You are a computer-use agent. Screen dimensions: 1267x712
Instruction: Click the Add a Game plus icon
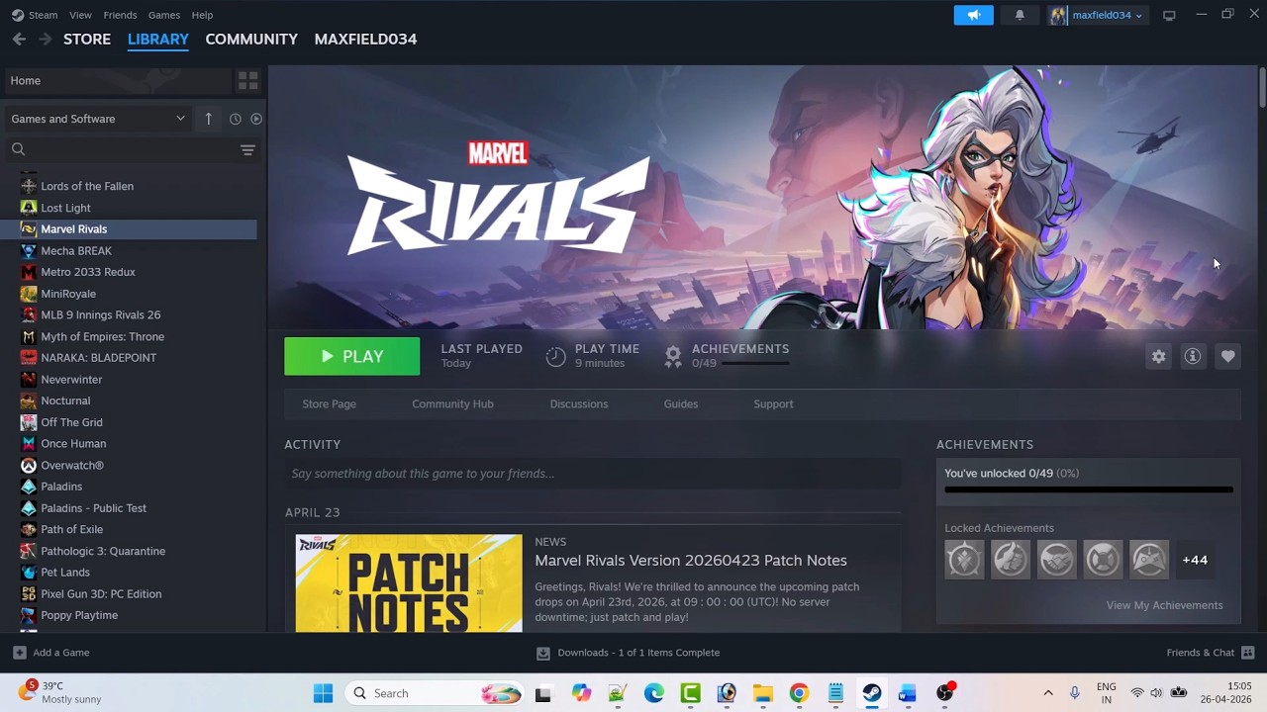pos(19,653)
